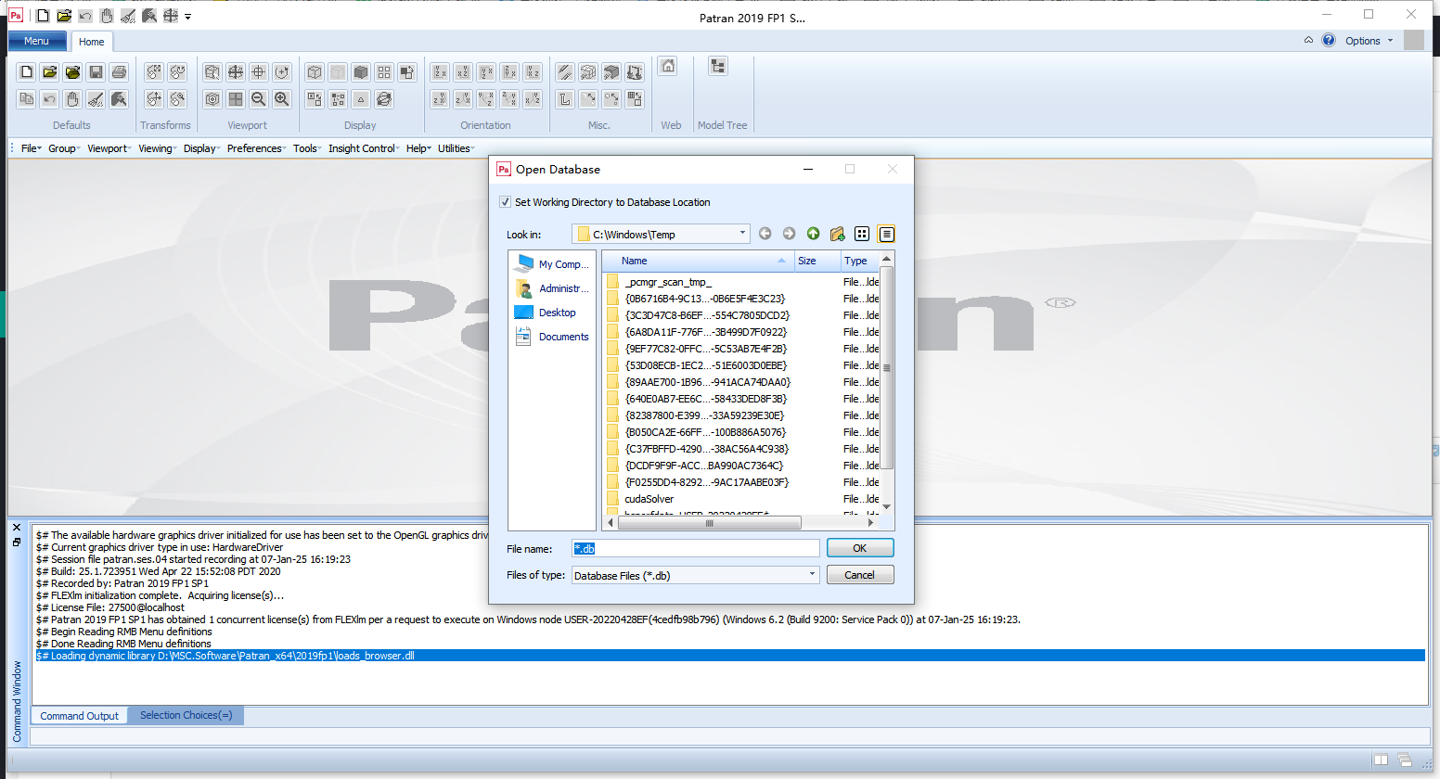The height and width of the screenshot is (779, 1440).
Task: Switch to detail list view in dialog
Action: pos(886,234)
